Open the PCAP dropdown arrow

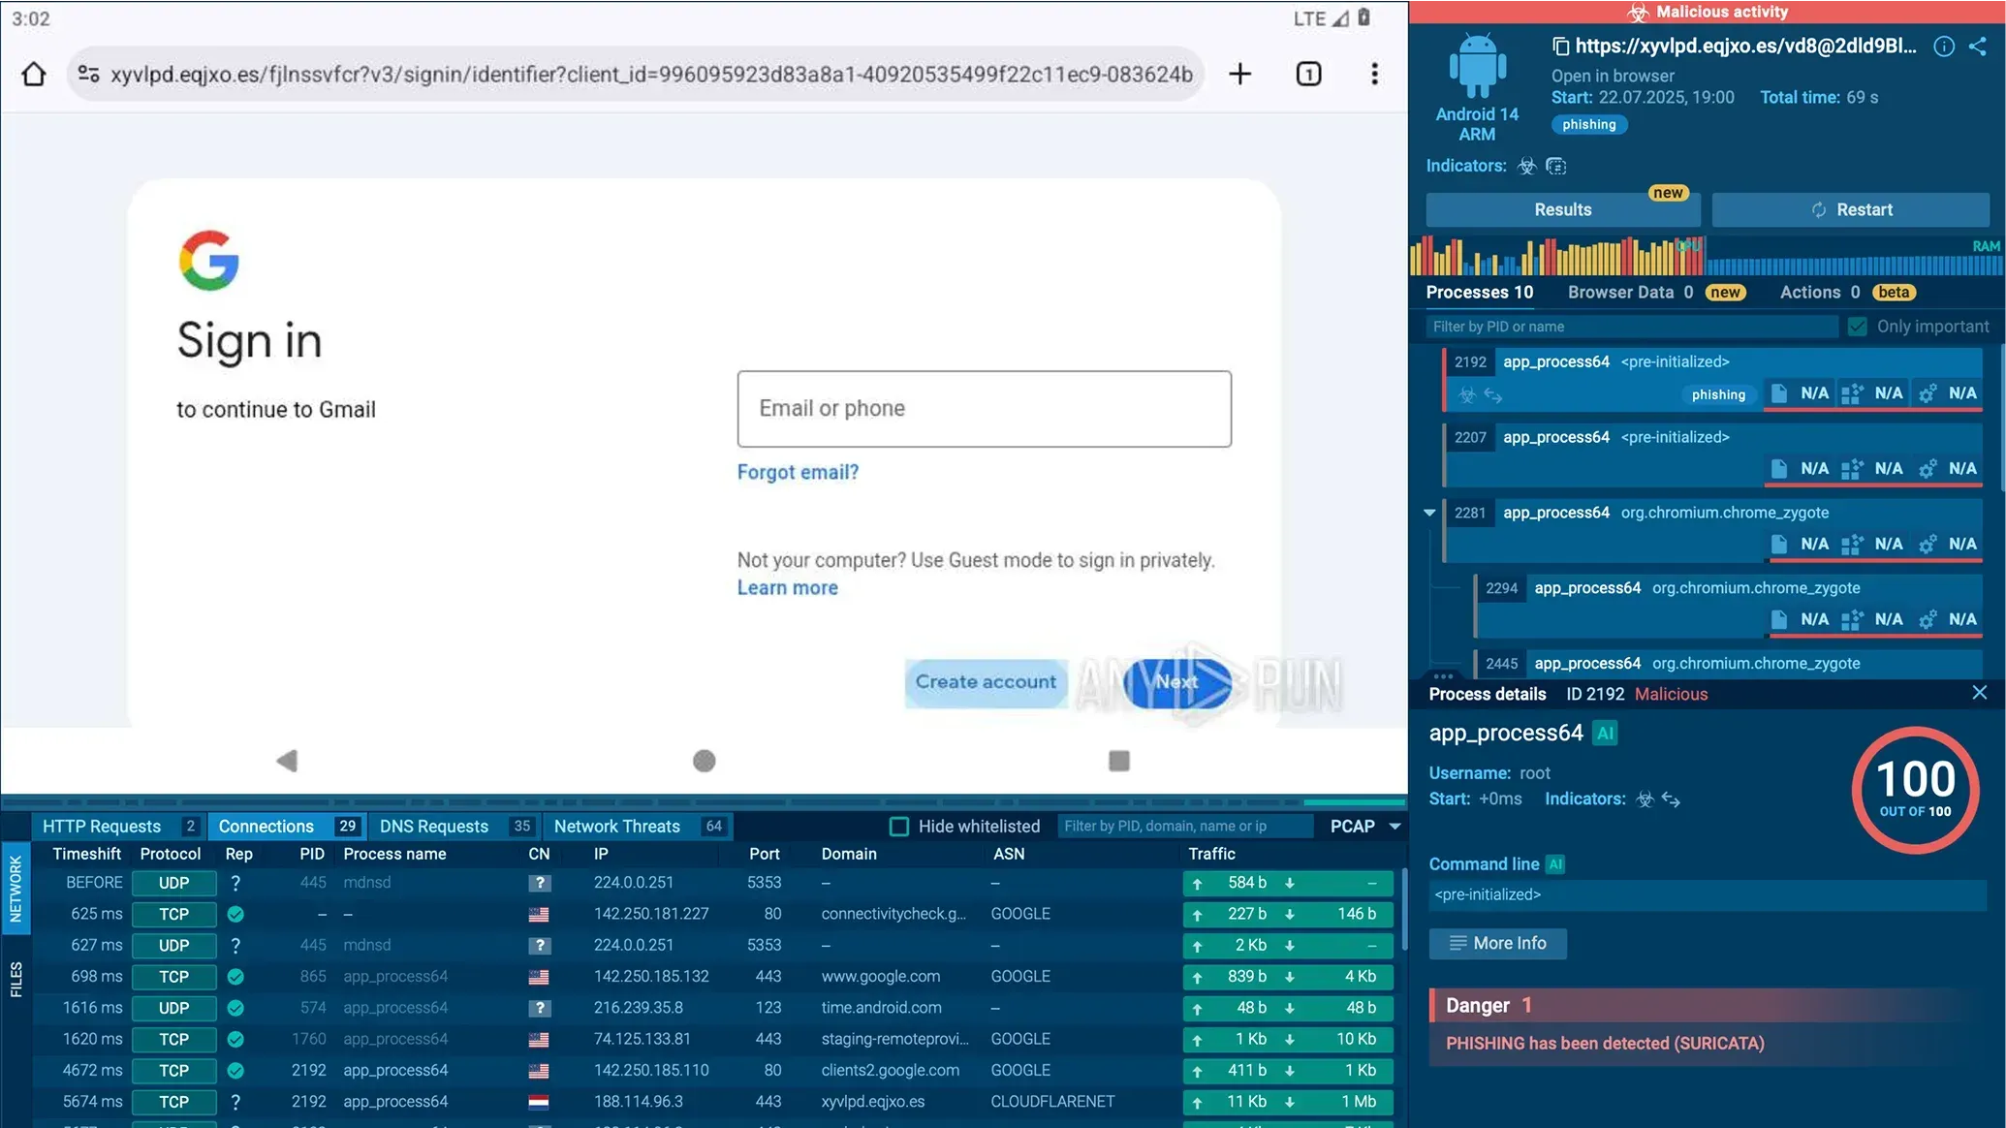(1395, 827)
